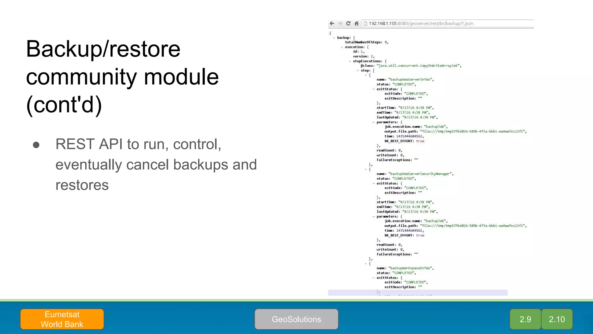The image size is (593, 334).
Task: Click failureExceptions under backupGeoServerInfos
Action: point(397,160)
